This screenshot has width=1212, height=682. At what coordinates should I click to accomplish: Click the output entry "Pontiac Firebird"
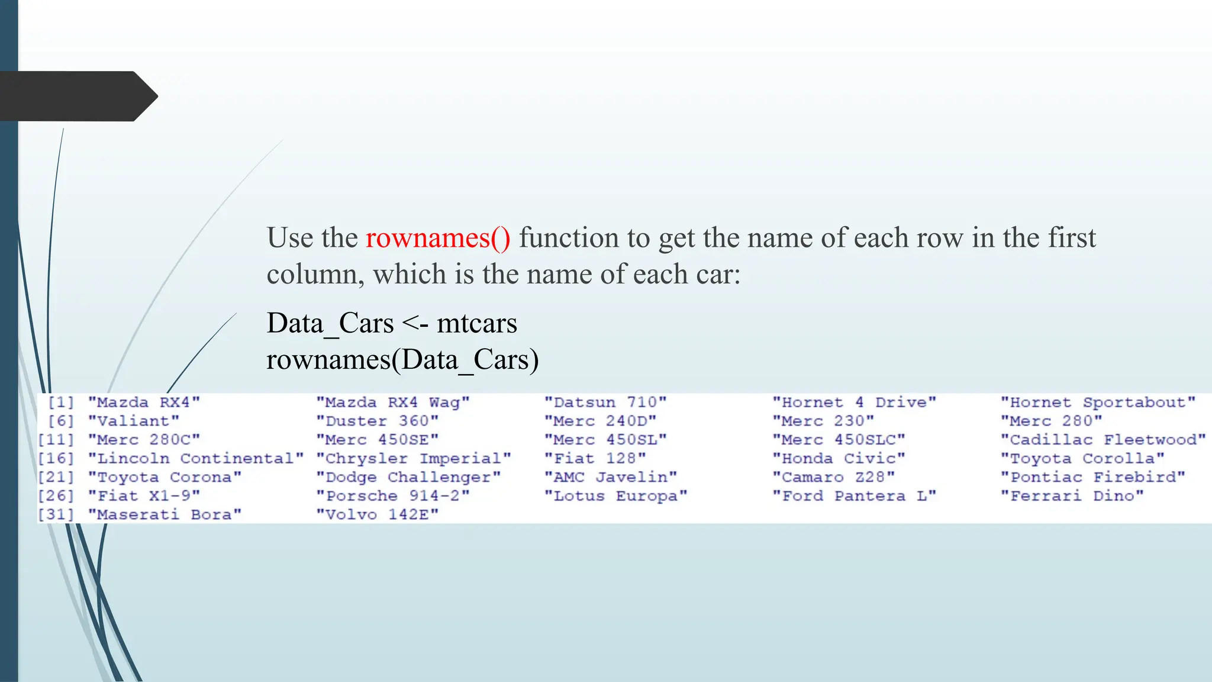coord(1094,477)
